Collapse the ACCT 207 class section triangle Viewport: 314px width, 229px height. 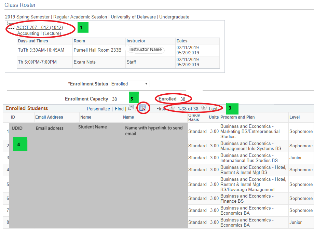(x=11, y=25)
